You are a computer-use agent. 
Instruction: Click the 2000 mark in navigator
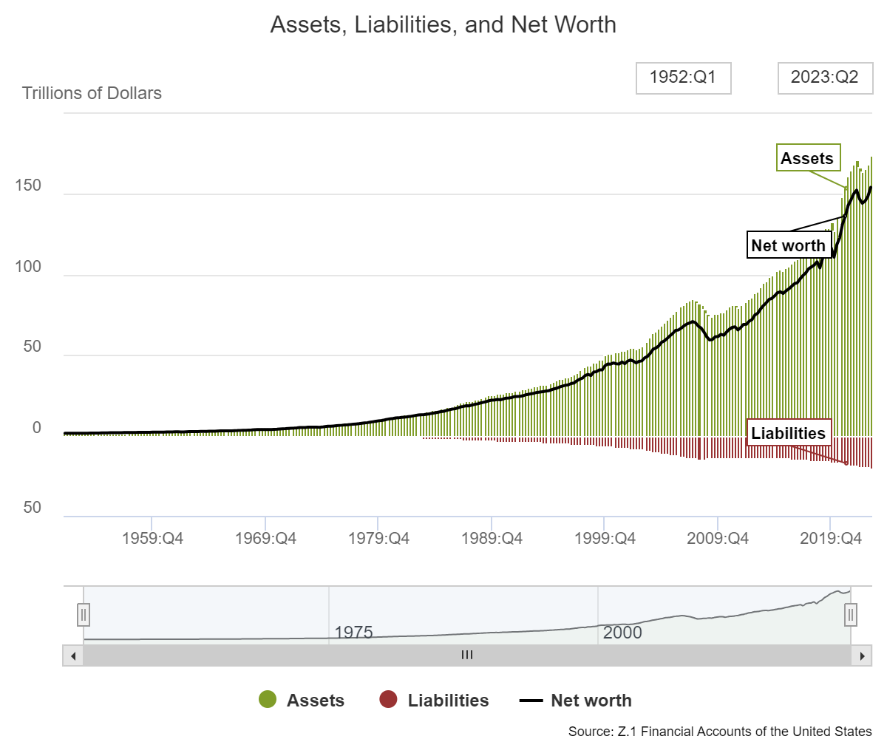[622, 633]
